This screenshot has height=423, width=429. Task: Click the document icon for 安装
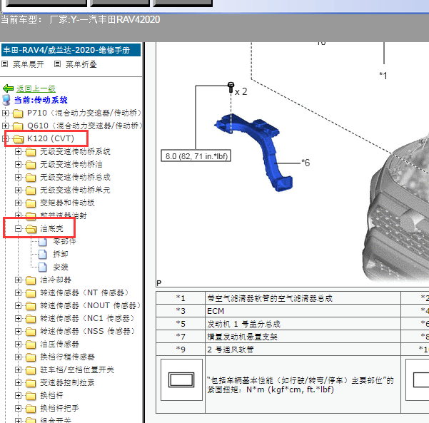point(42,267)
